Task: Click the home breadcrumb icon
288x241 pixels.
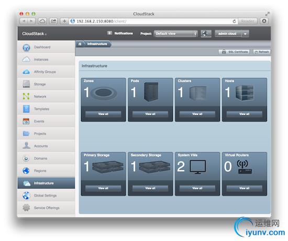Action: click(80, 44)
